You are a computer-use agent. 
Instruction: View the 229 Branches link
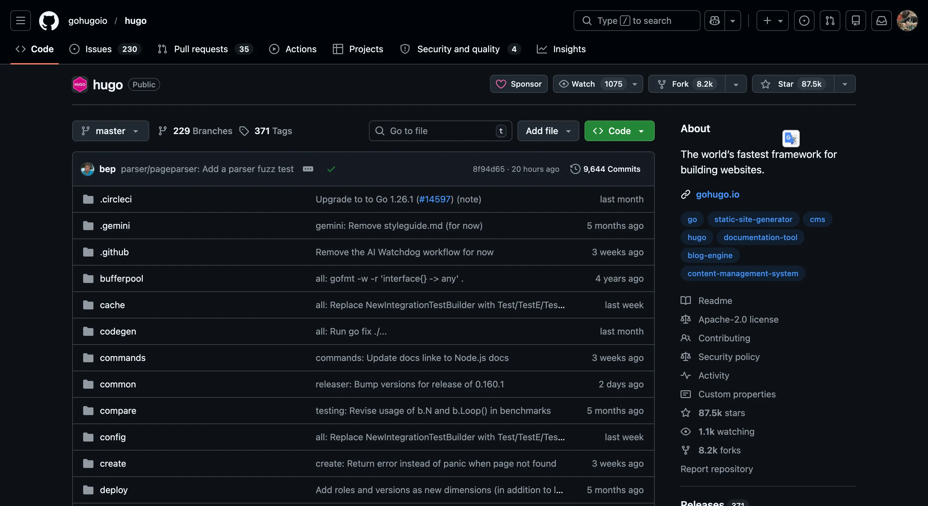pos(195,131)
